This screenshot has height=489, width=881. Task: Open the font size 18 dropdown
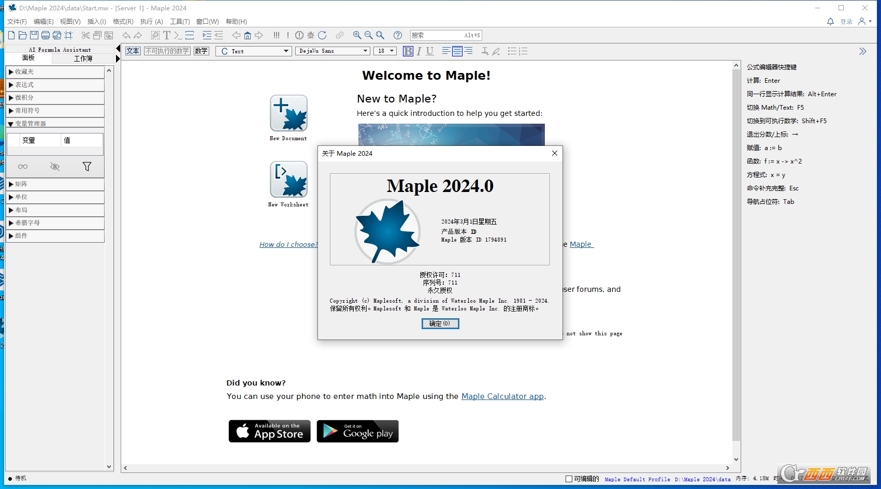(385, 51)
